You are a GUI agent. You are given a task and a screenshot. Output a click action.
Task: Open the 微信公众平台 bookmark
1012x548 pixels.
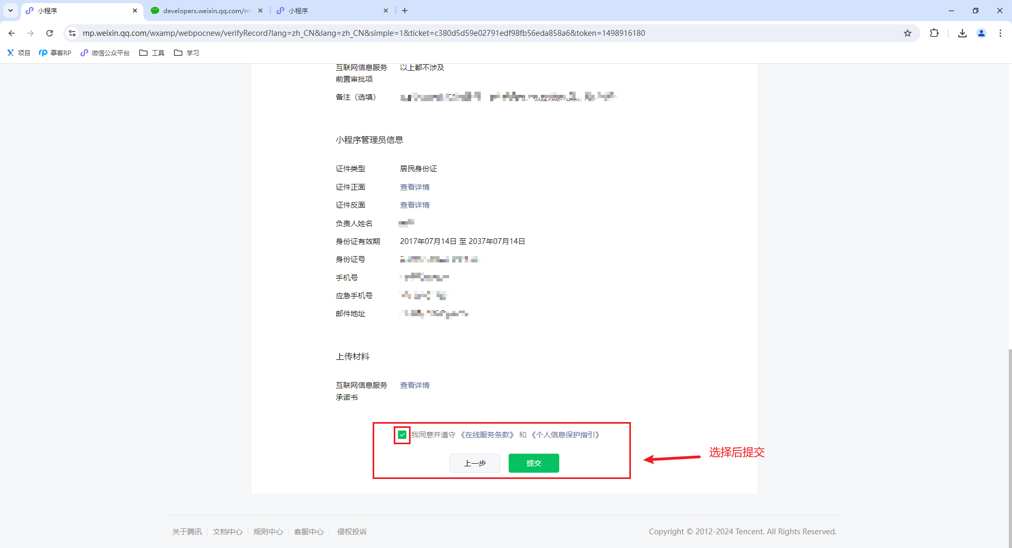point(105,53)
